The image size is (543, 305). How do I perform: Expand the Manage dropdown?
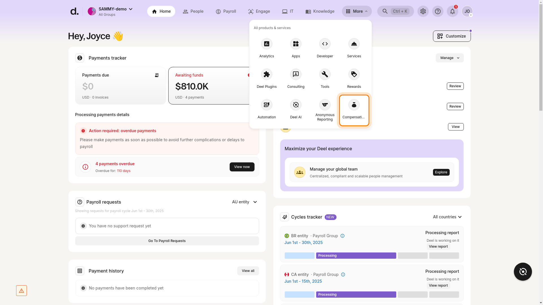449,58
